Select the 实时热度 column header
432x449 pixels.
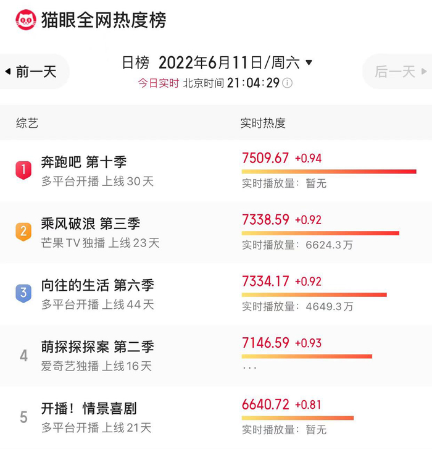tap(263, 123)
